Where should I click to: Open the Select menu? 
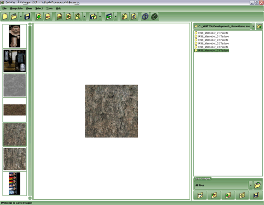39,8
